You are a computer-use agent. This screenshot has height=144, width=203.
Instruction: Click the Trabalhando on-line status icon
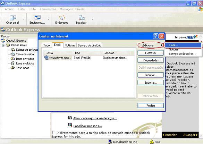click(110, 142)
